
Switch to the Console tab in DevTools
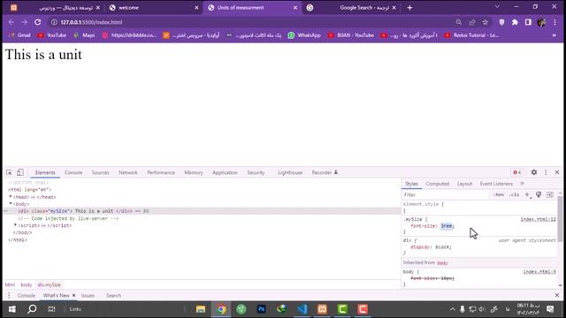(x=73, y=173)
